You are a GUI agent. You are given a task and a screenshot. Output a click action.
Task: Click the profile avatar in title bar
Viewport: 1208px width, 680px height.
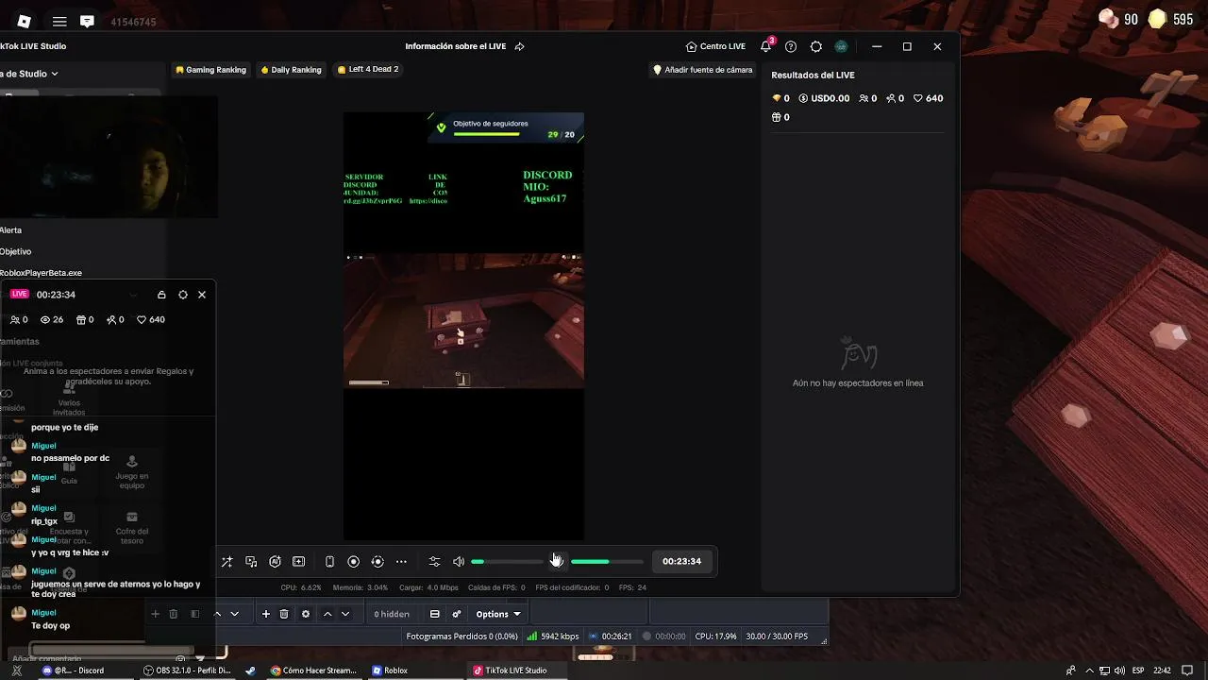point(841,46)
